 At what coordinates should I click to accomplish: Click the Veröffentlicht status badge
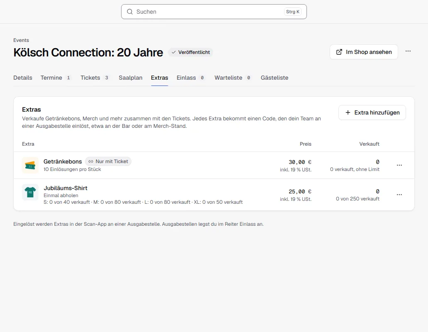click(190, 52)
